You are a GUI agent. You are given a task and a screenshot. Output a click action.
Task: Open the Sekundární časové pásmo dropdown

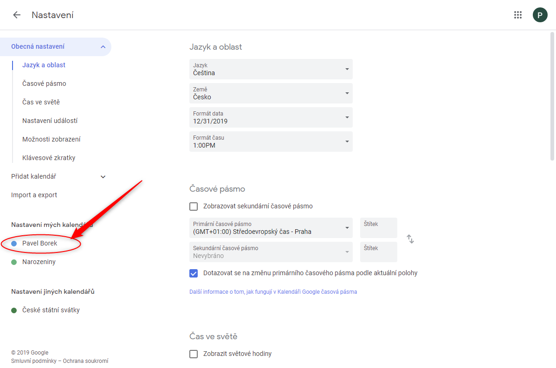point(271,252)
